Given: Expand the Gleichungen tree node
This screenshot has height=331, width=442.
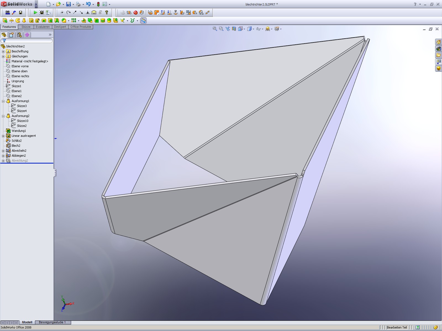Looking at the screenshot, I should click(x=3, y=57).
